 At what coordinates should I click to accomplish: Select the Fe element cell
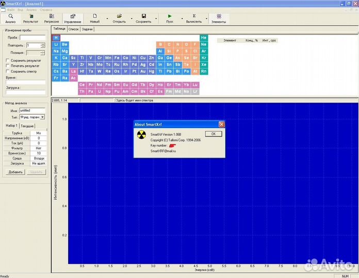coord(117,58)
